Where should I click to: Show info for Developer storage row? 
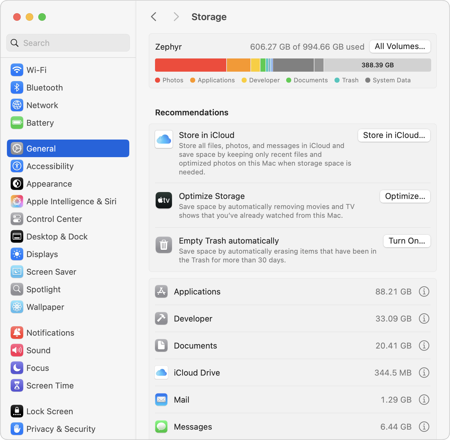pyautogui.click(x=424, y=319)
